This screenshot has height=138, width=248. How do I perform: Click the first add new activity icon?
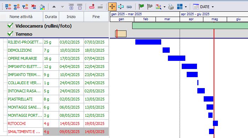tap(8, 7)
